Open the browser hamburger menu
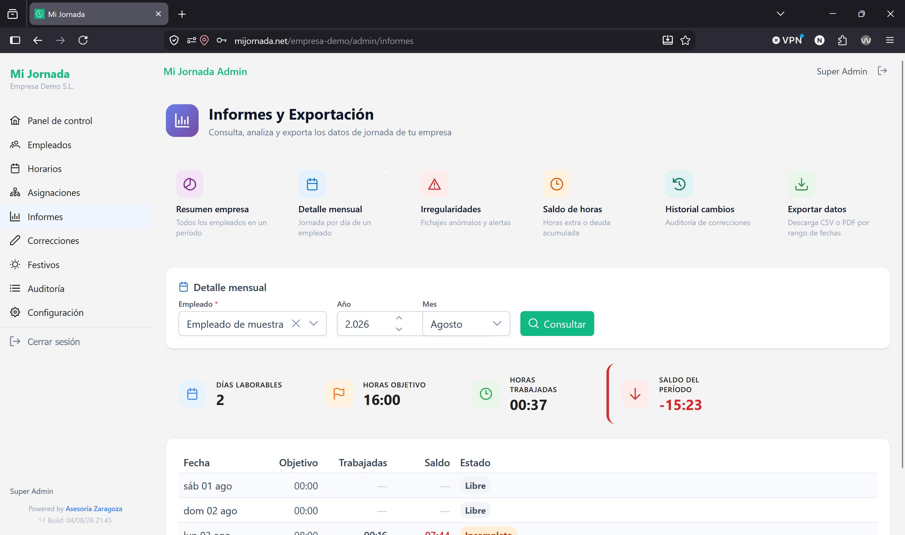The image size is (905, 535). (890, 40)
